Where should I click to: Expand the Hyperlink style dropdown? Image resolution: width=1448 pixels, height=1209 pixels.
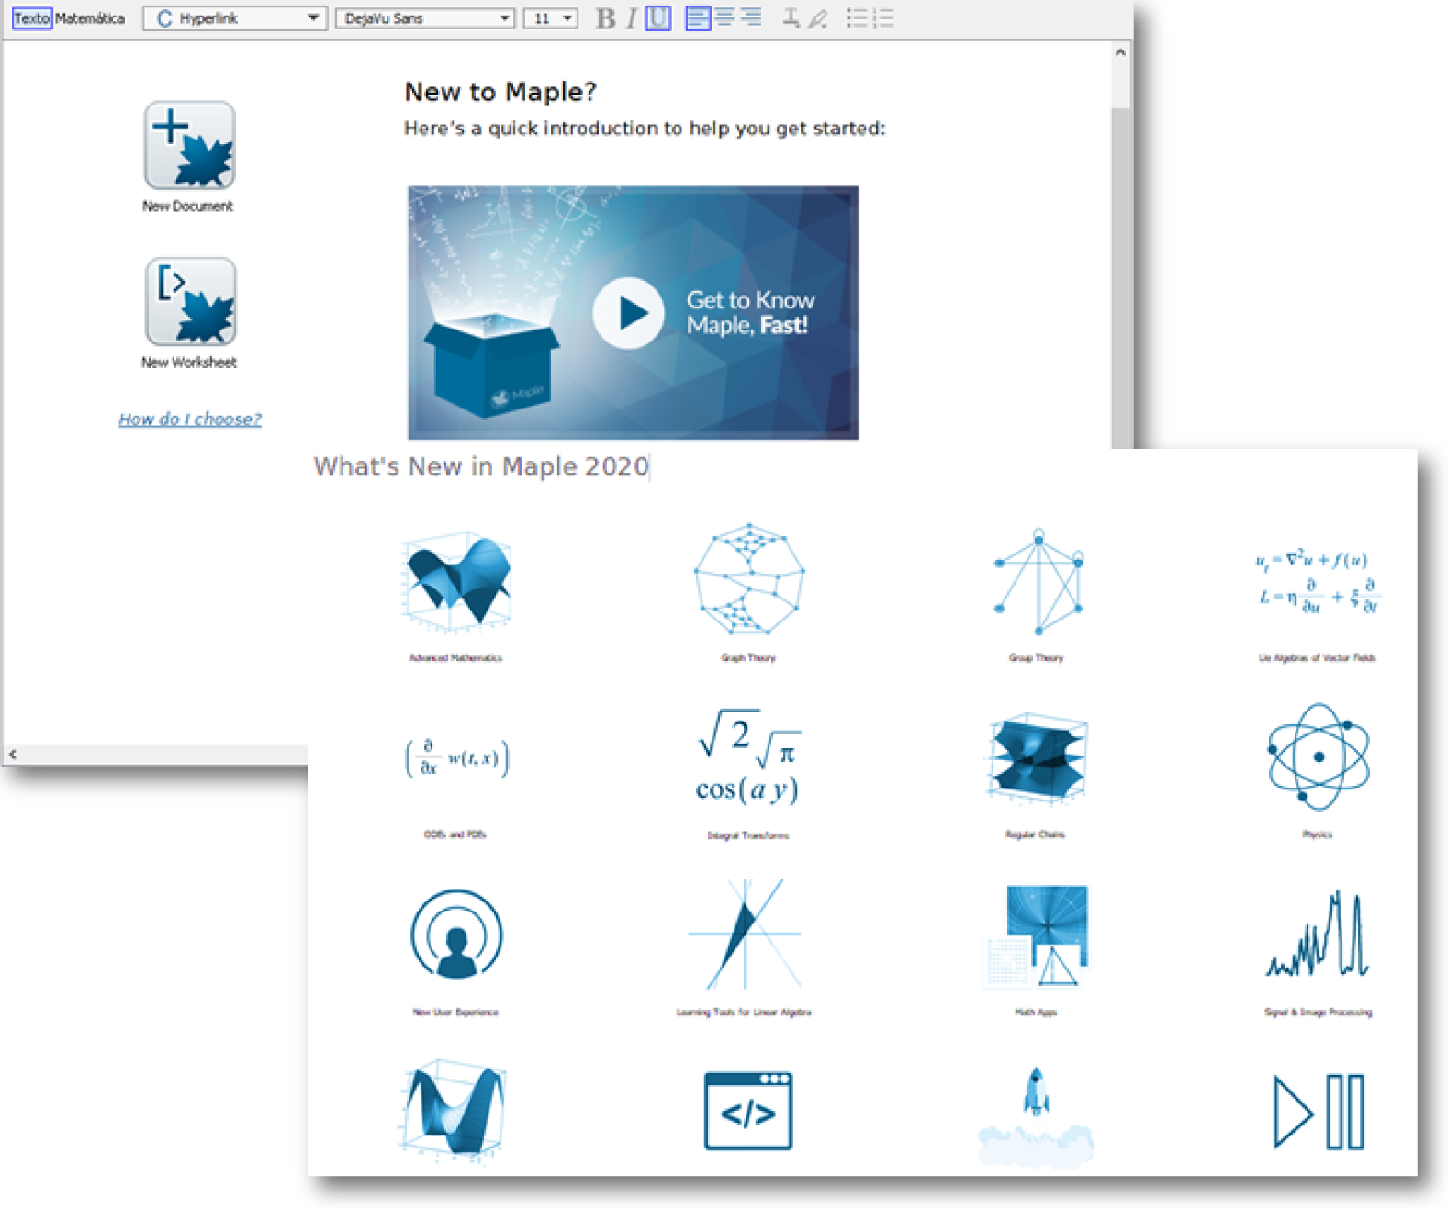pyautogui.click(x=313, y=18)
